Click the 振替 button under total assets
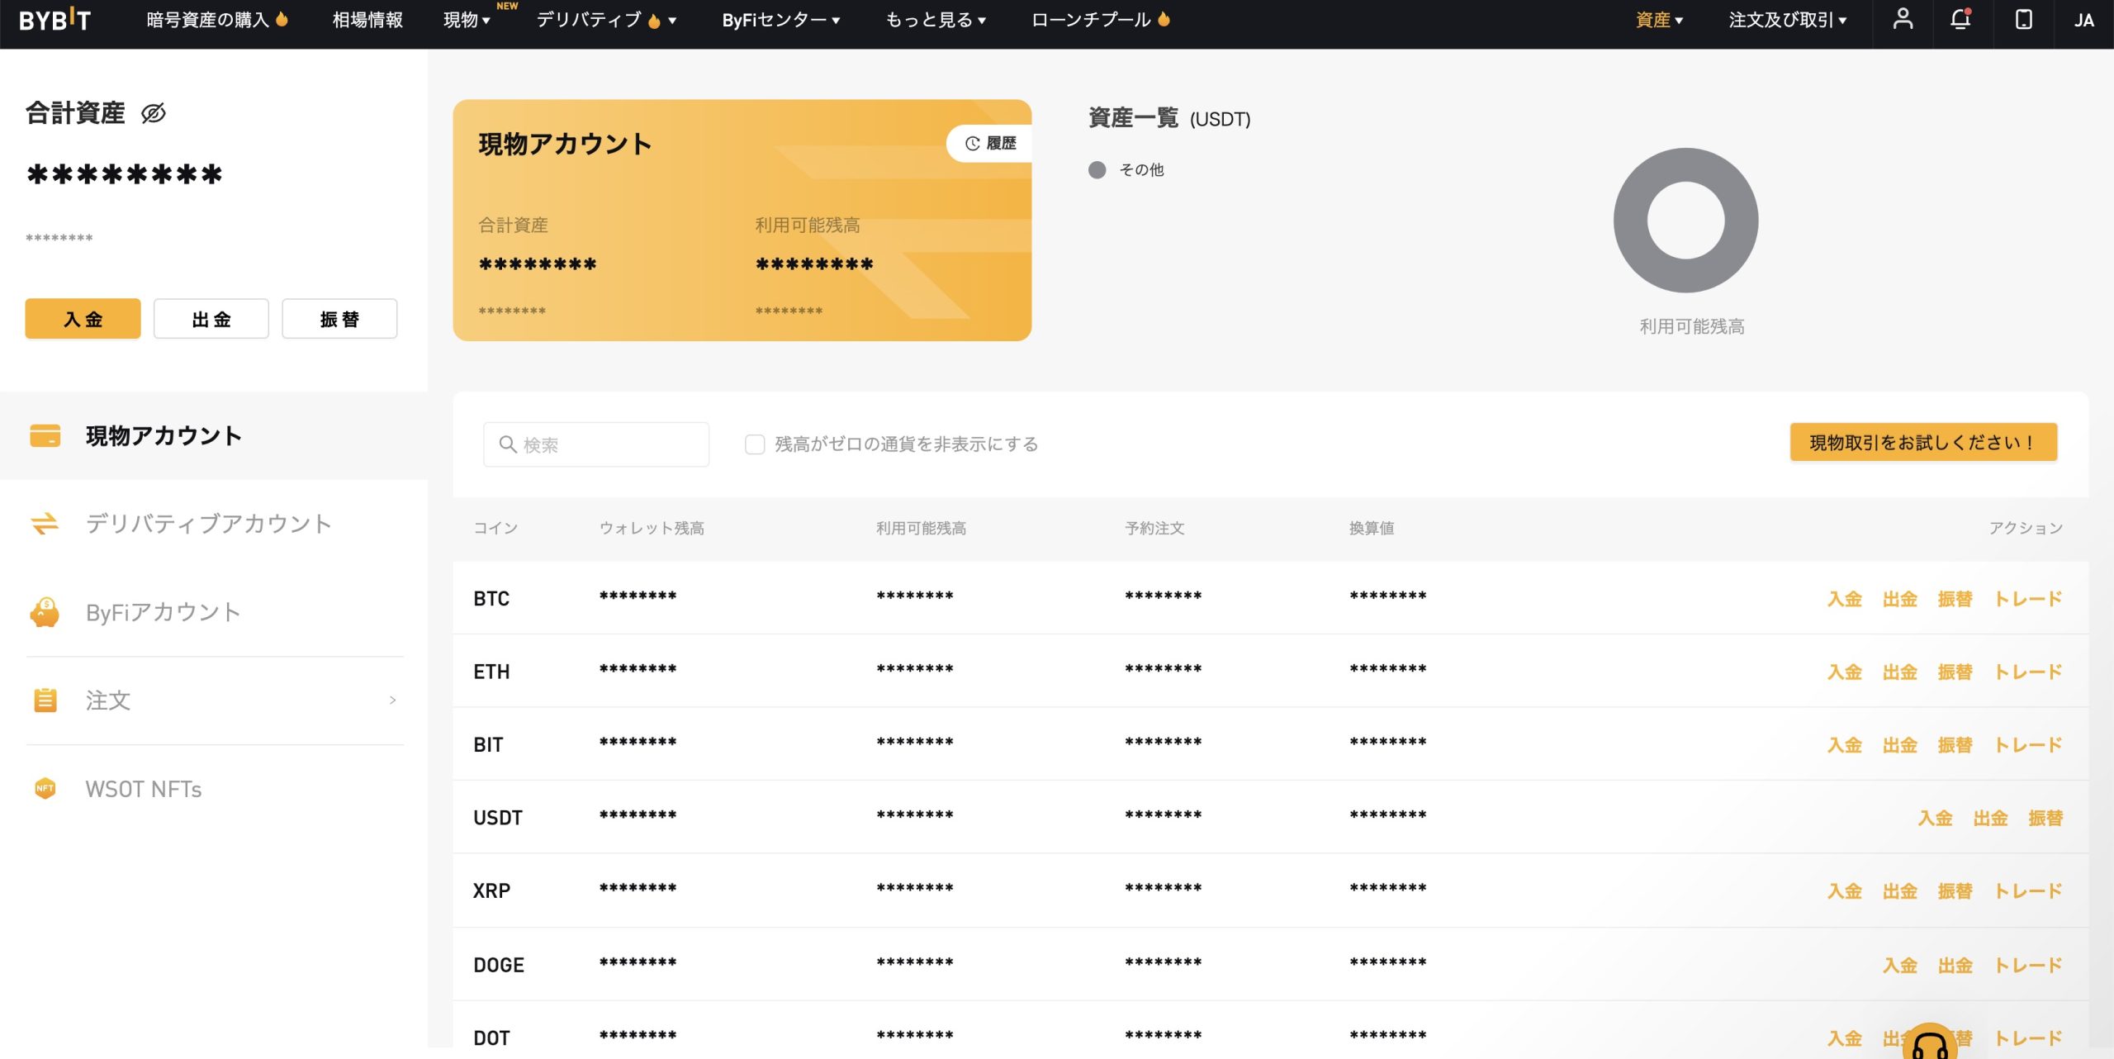 [x=339, y=319]
